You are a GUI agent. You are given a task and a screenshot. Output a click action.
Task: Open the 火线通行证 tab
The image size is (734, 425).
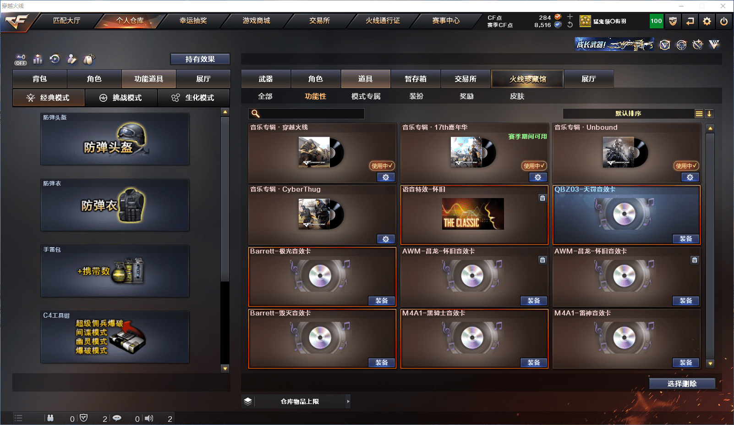click(x=383, y=21)
